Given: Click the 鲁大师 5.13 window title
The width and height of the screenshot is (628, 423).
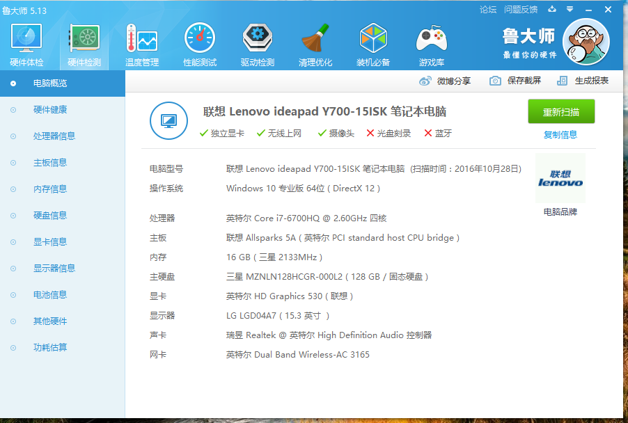Looking at the screenshot, I should [x=24, y=11].
